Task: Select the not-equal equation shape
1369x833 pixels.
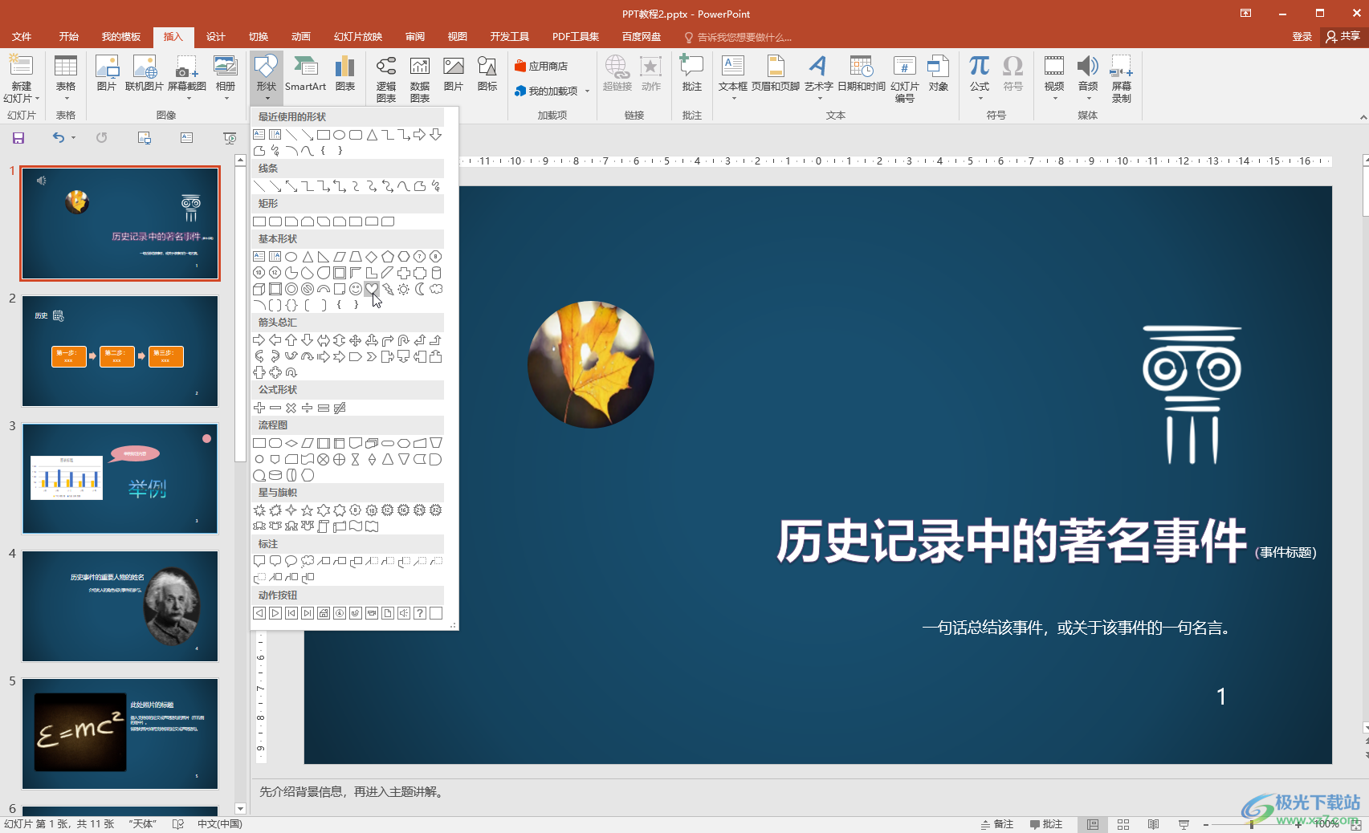Action: tap(340, 408)
